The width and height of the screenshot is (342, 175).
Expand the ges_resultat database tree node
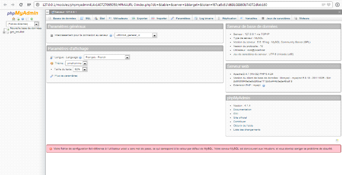pyautogui.click(x=4, y=32)
